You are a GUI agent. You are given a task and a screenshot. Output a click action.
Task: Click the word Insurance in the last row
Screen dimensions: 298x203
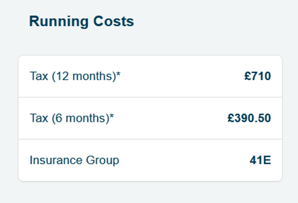tap(56, 160)
